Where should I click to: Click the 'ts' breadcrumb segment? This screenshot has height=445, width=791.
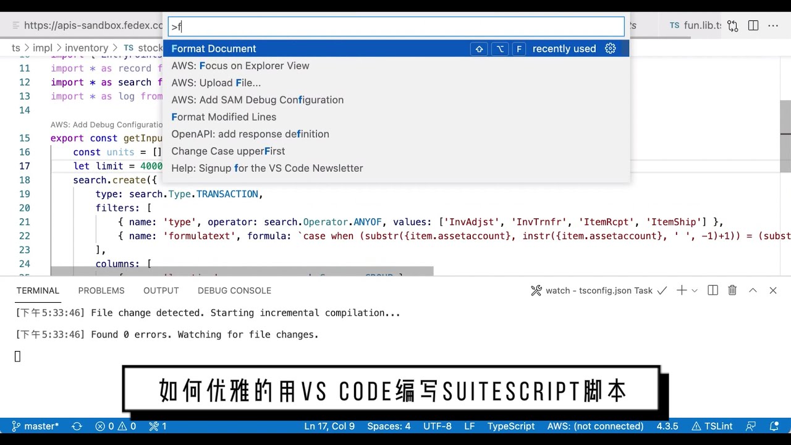pos(16,48)
